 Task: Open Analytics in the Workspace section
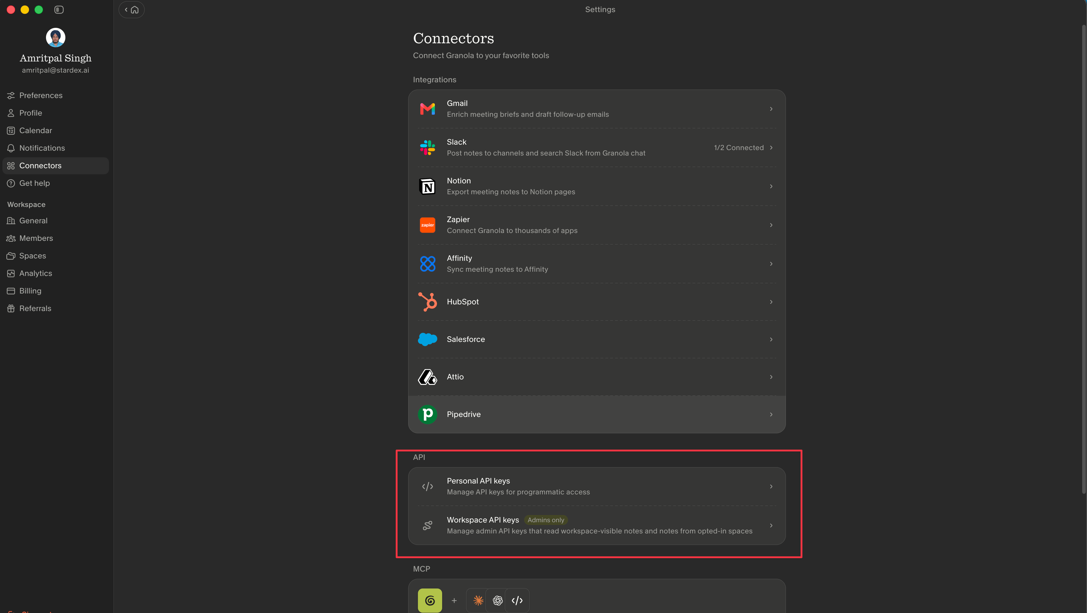(56, 274)
